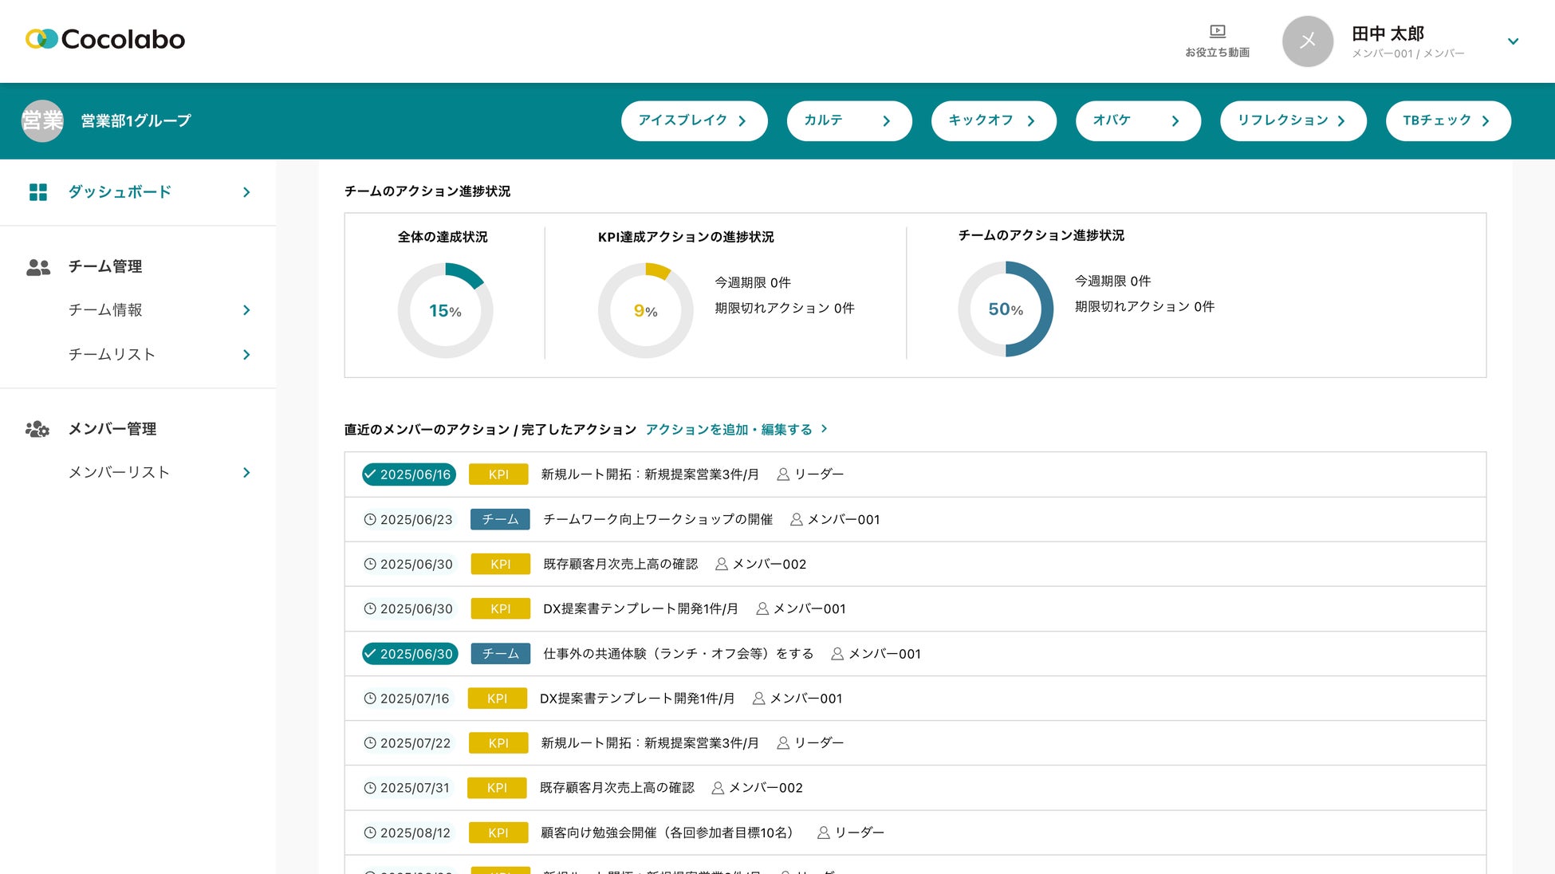Image resolution: width=1555 pixels, height=874 pixels.
Task: Click the 50% team action progress ring
Action: 1006,309
